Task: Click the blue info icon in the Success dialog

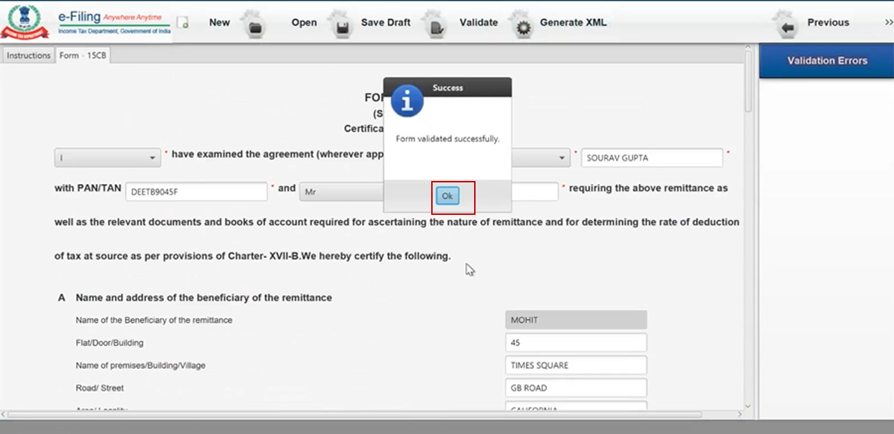Action: coord(407,101)
